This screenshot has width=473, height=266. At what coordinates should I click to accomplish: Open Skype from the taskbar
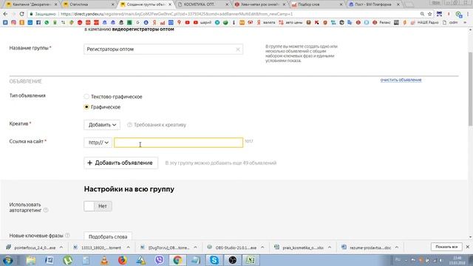tap(214, 260)
